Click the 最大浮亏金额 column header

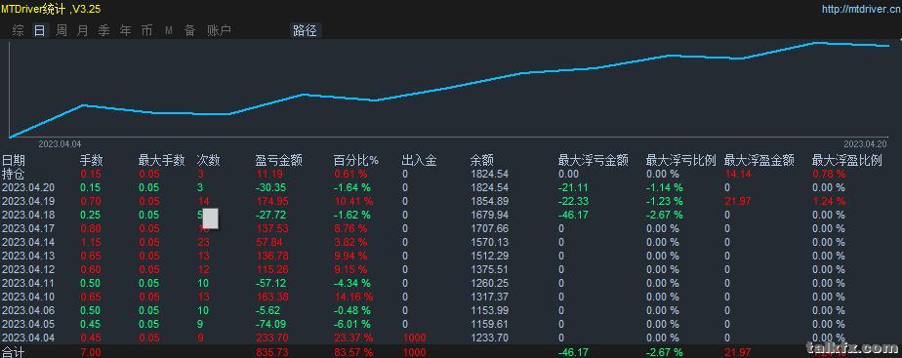594,160
